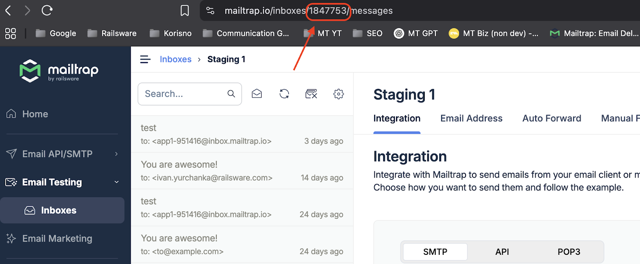Switch to the Auto Forward tab
This screenshot has height=264, width=640.
[552, 118]
